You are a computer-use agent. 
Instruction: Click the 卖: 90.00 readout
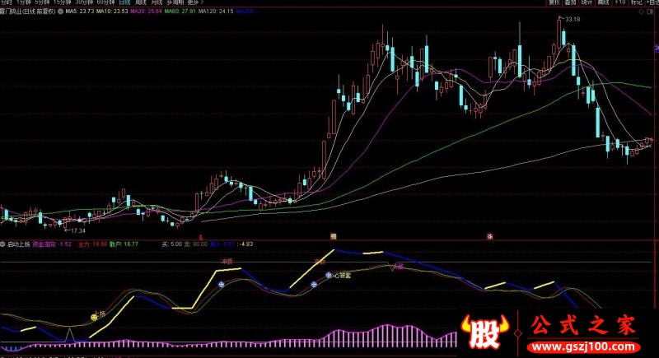coord(196,244)
